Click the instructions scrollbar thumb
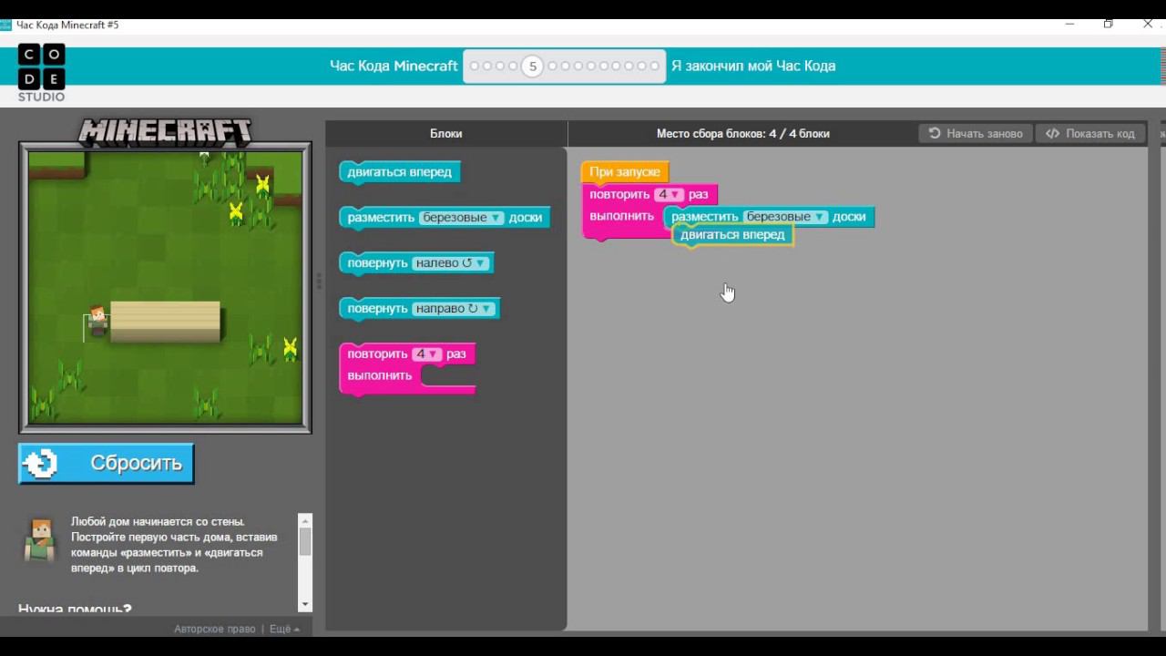The width and height of the screenshot is (1166, 656). point(305,542)
